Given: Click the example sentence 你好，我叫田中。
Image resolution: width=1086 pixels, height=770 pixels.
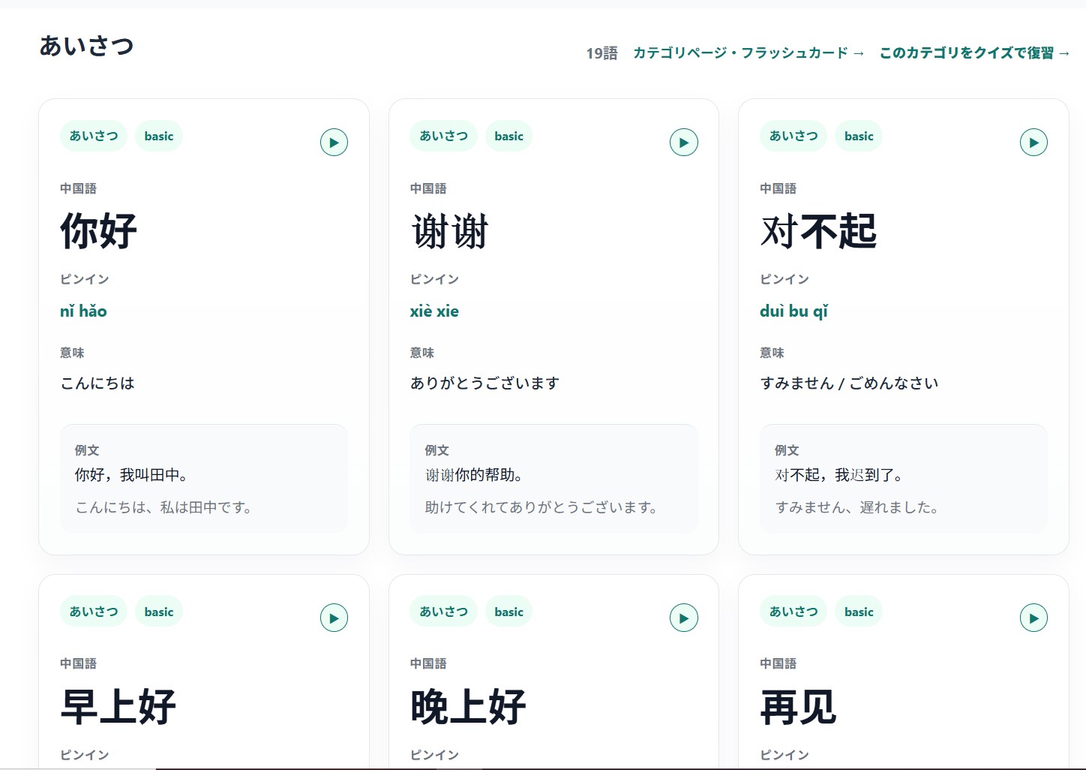Looking at the screenshot, I should point(131,475).
